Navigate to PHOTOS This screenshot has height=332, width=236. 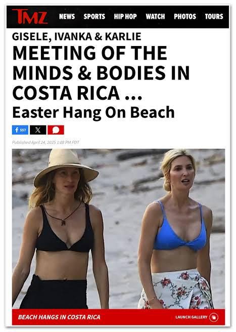(x=185, y=16)
